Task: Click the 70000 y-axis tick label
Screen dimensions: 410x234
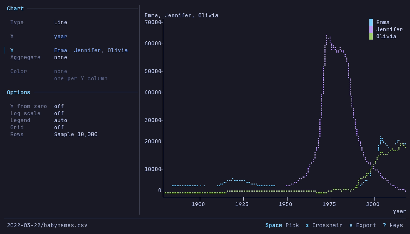Action: click(x=153, y=22)
